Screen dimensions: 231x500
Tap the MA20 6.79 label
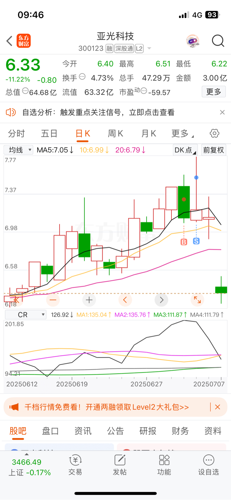[x=131, y=150]
